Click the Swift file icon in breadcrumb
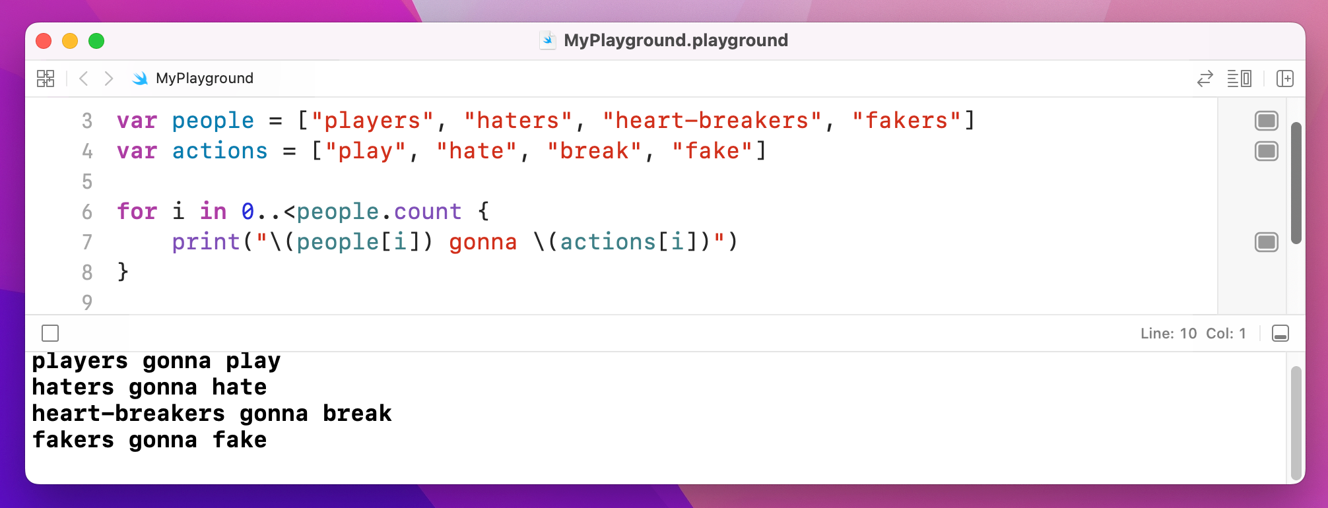The height and width of the screenshot is (508, 1328). click(140, 79)
